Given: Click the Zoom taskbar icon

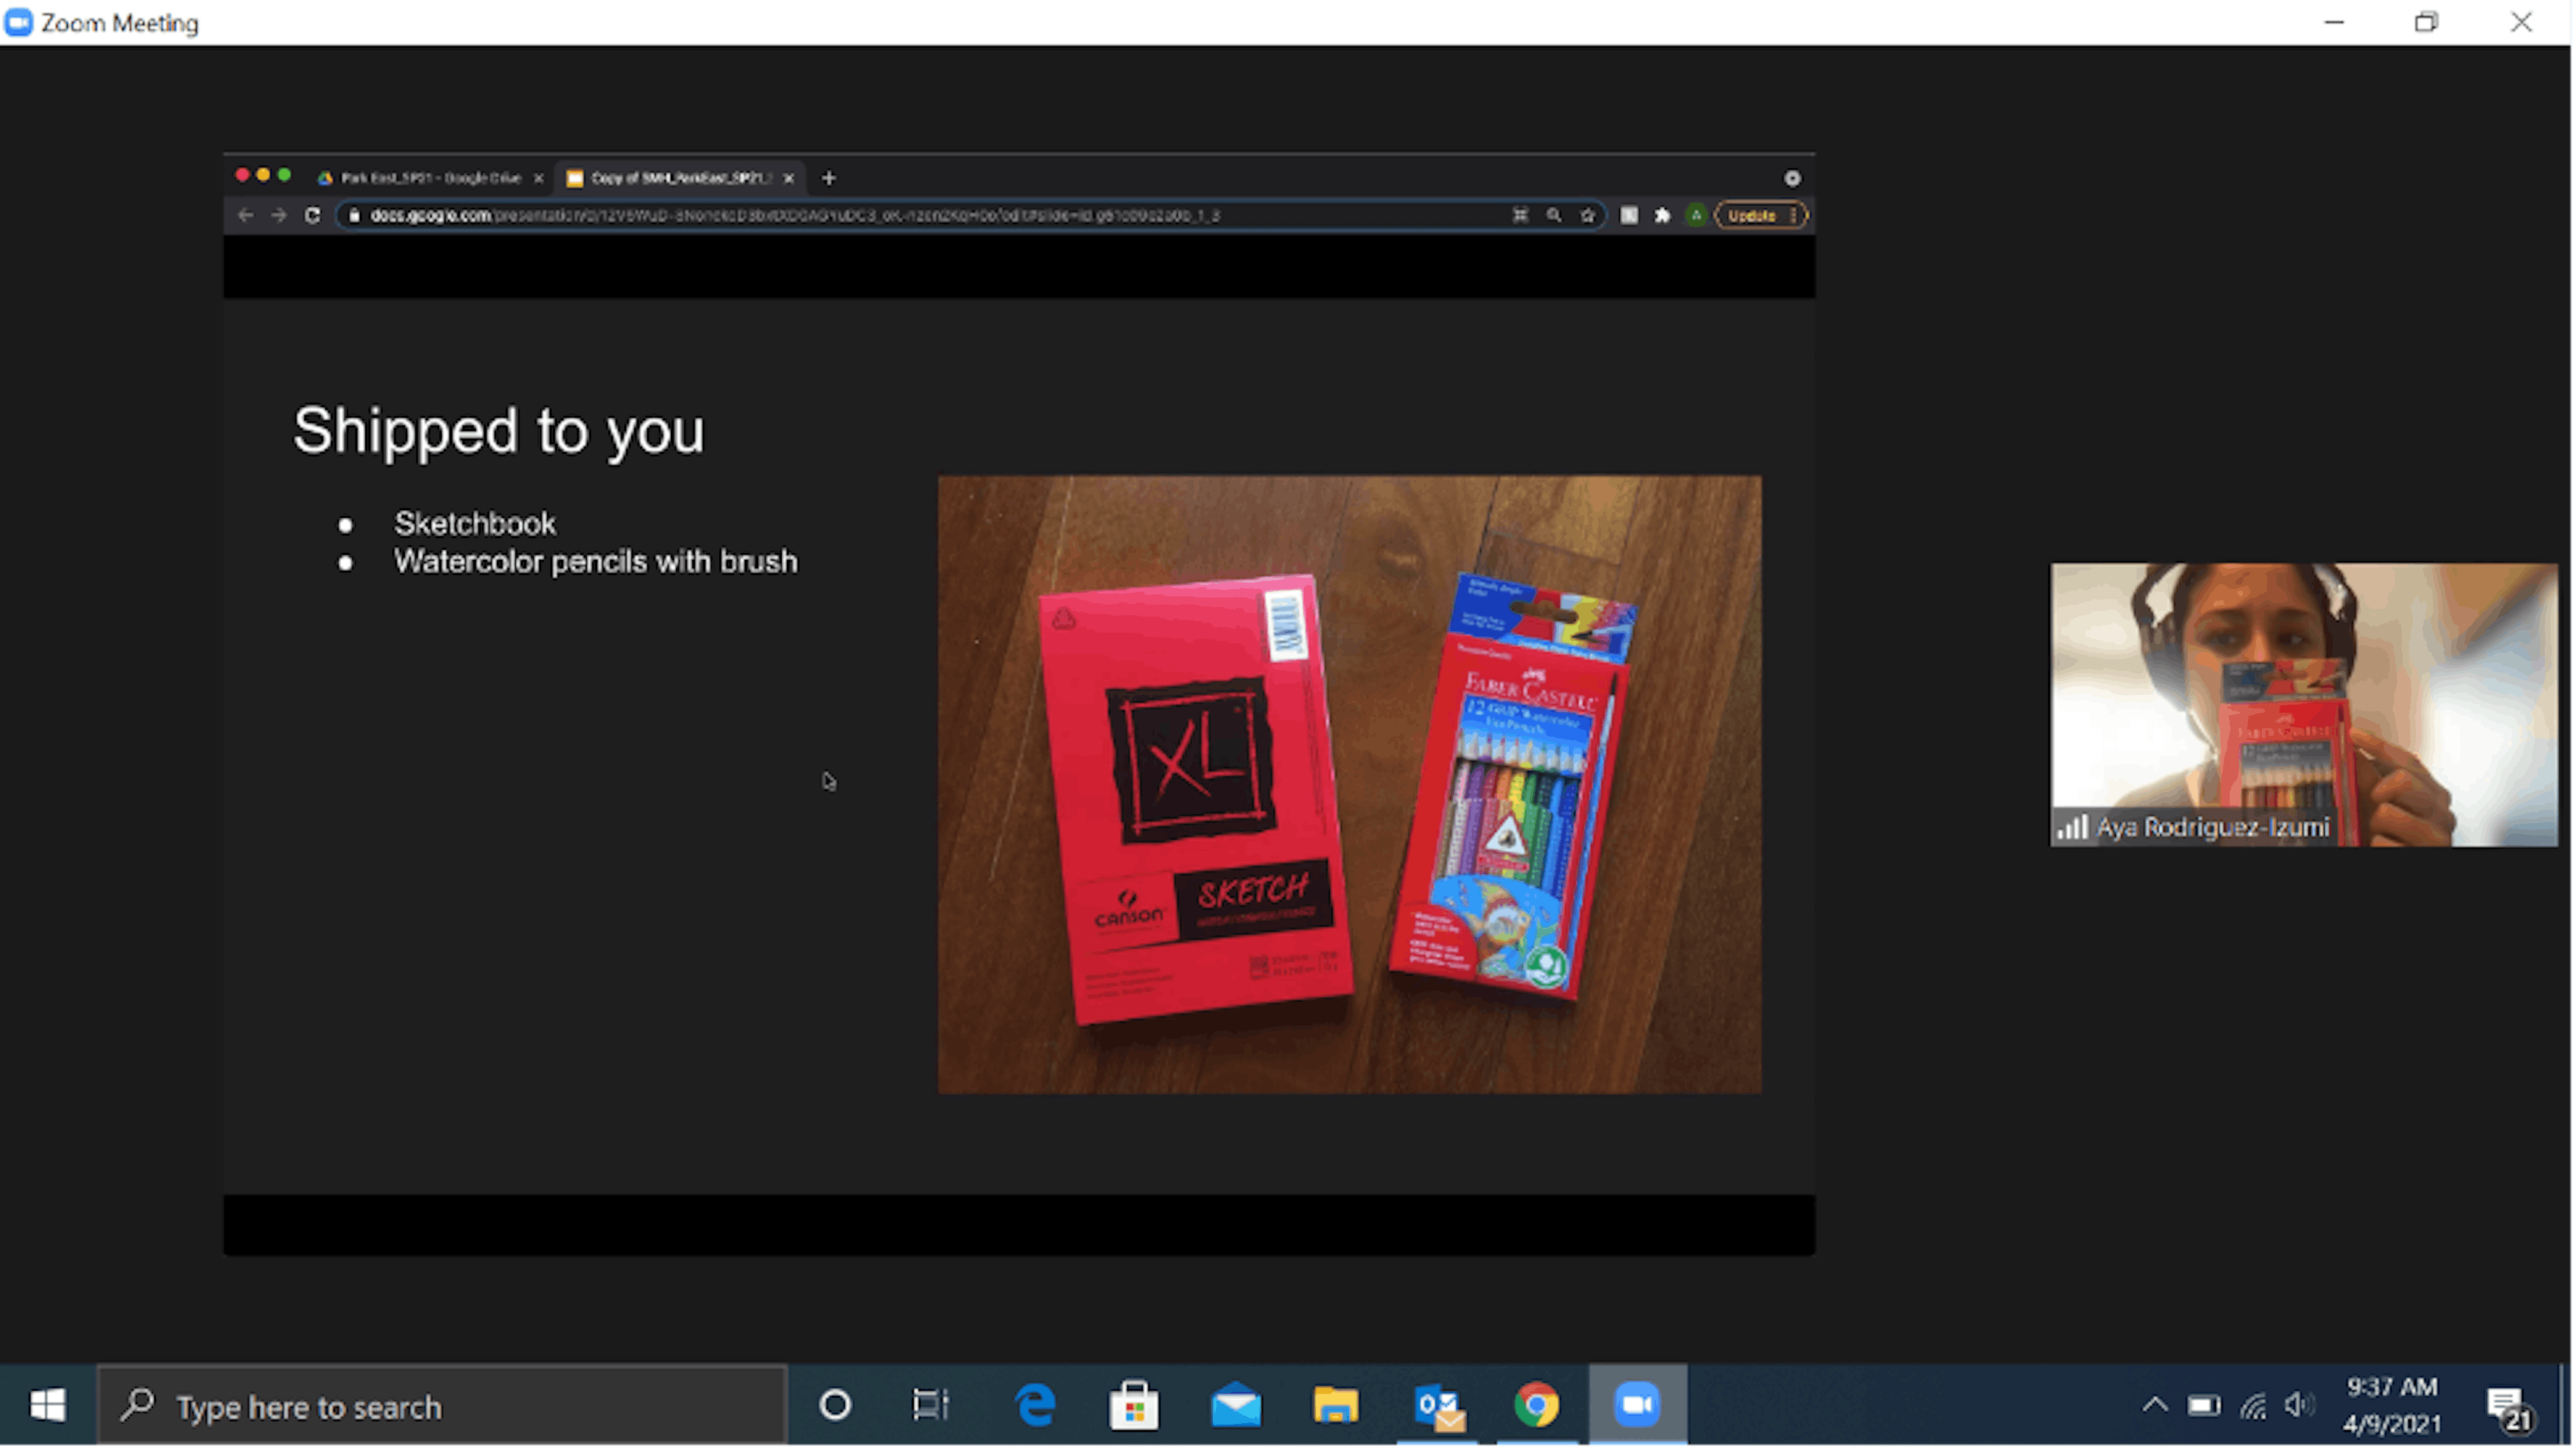Looking at the screenshot, I should [x=1637, y=1405].
